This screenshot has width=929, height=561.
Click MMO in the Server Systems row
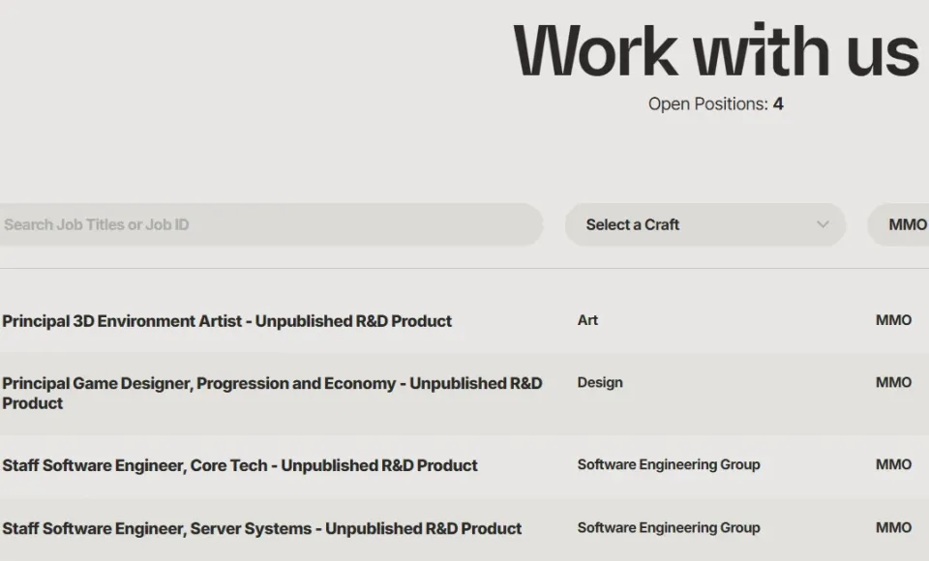[893, 527]
